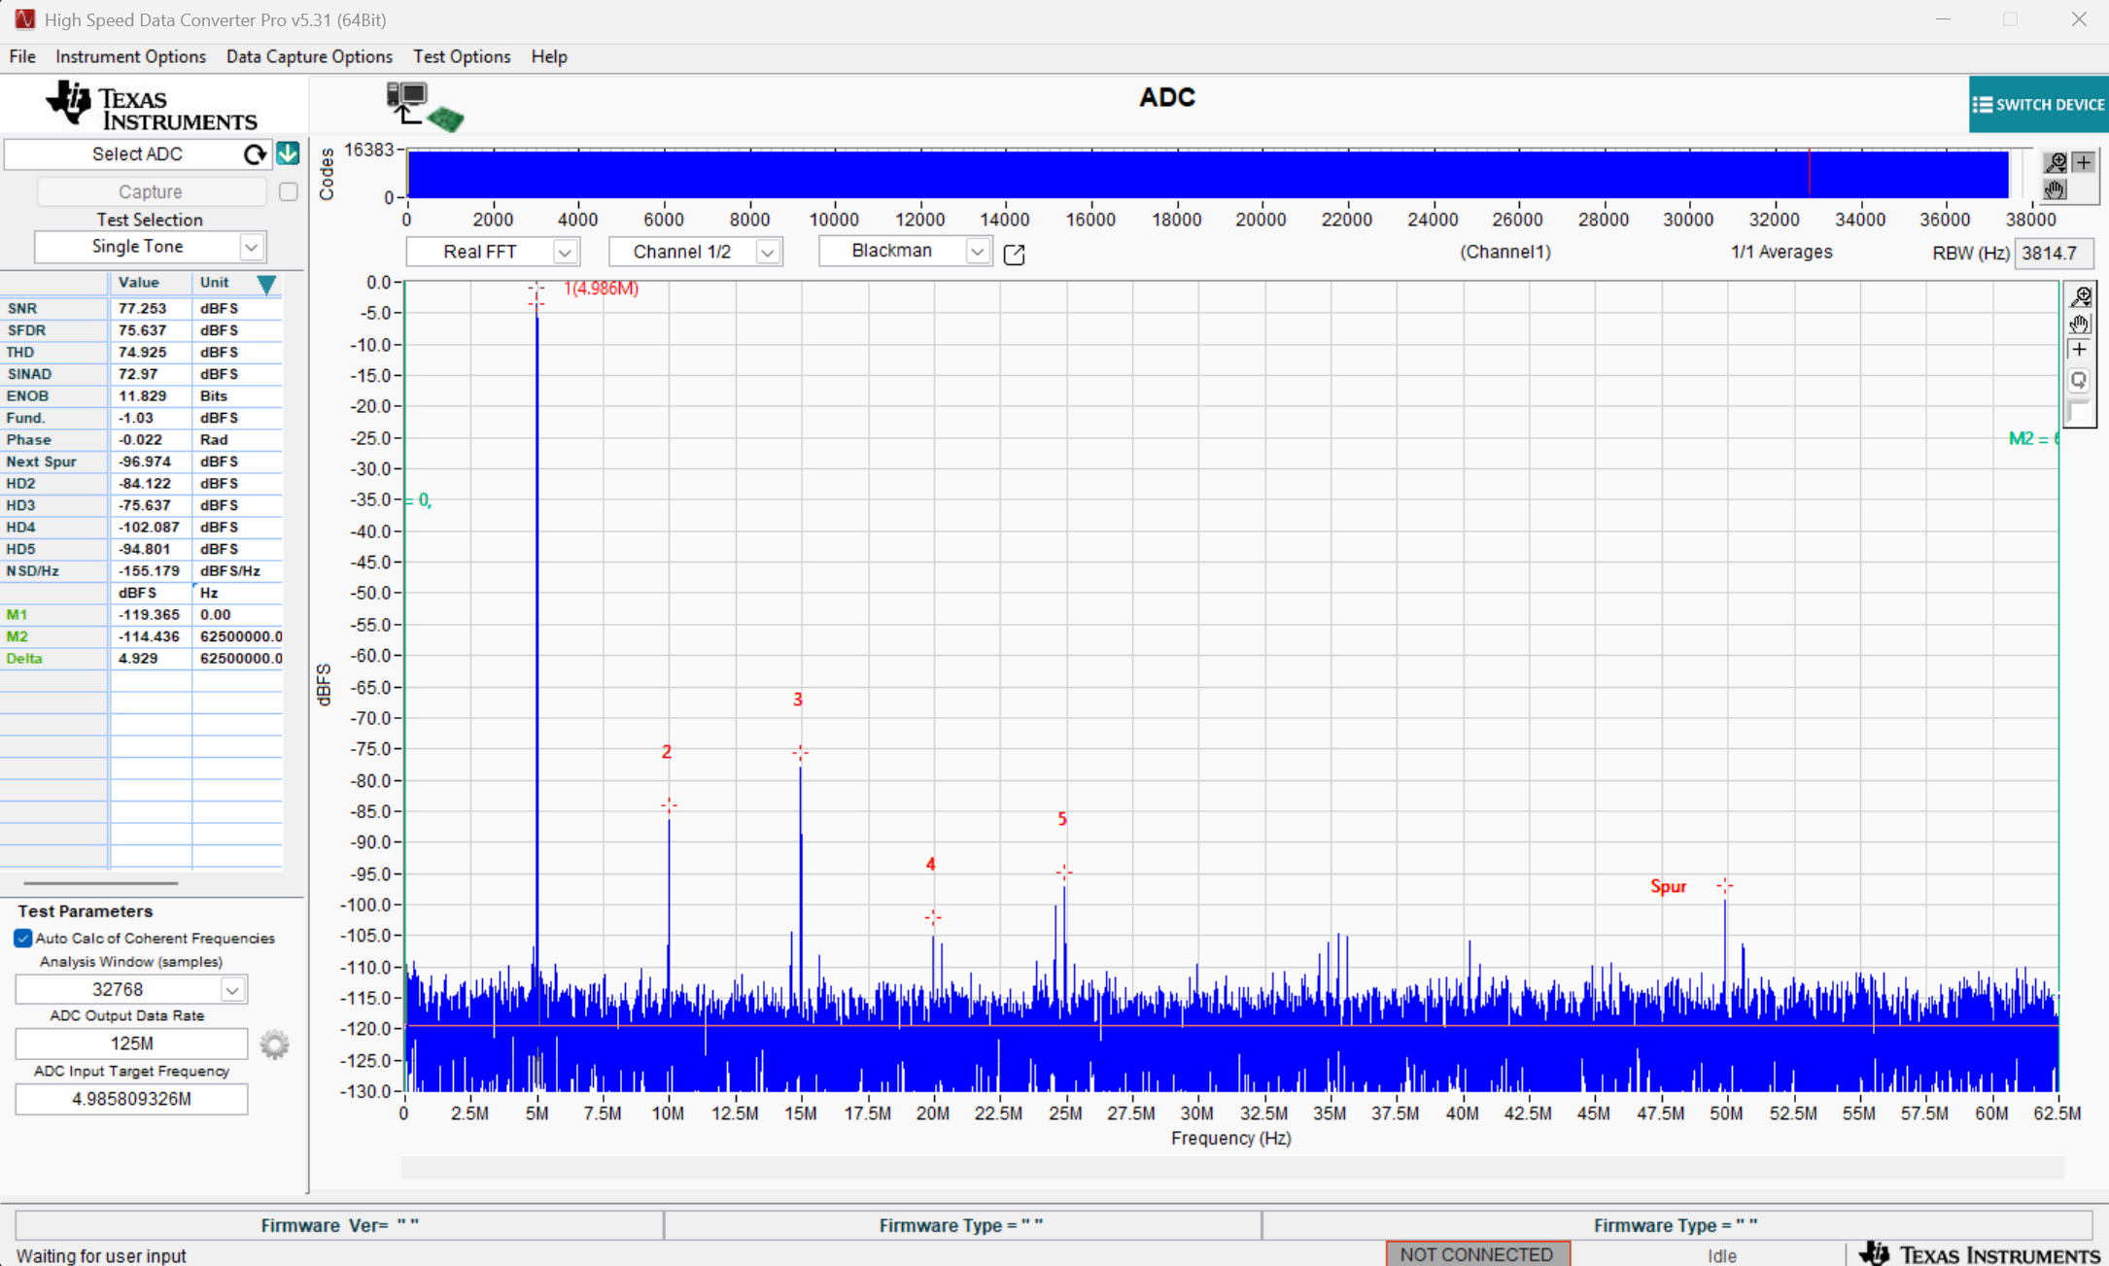The height and width of the screenshot is (1266, 2109).
Task: Click the green download arrow next to Select ADC
Action: coord(288,154)
